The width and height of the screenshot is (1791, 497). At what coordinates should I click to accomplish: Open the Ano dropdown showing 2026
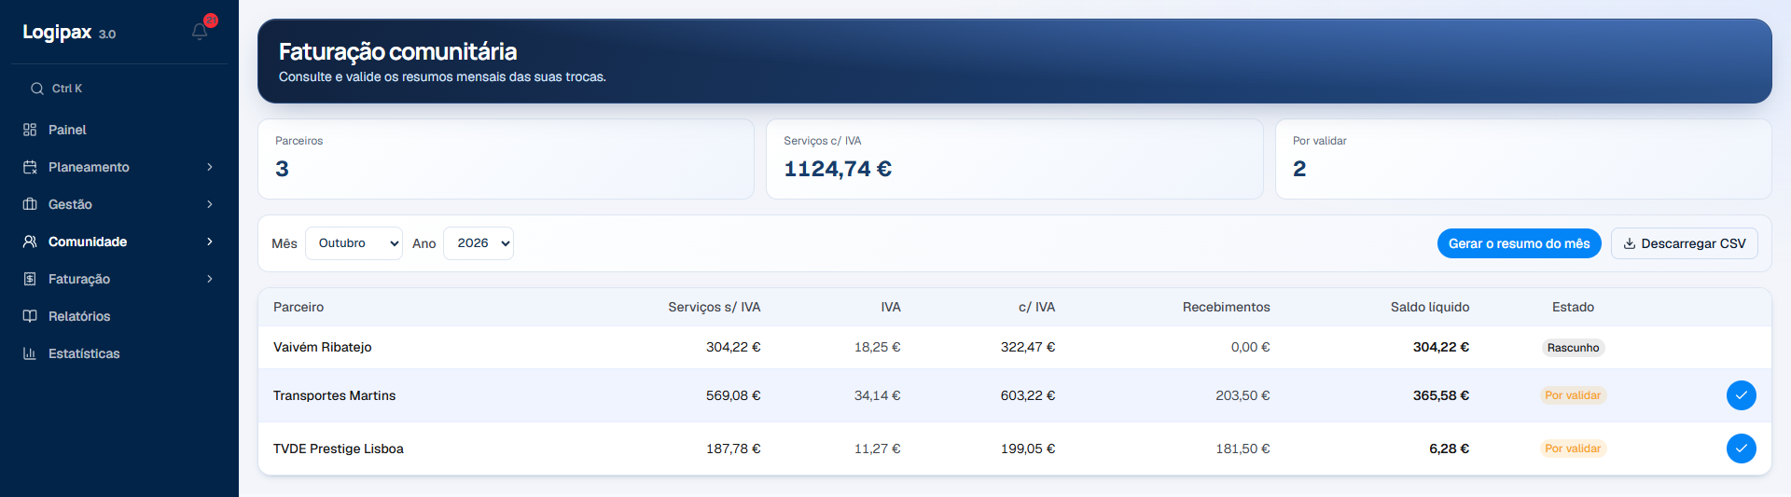click(479, 243)
